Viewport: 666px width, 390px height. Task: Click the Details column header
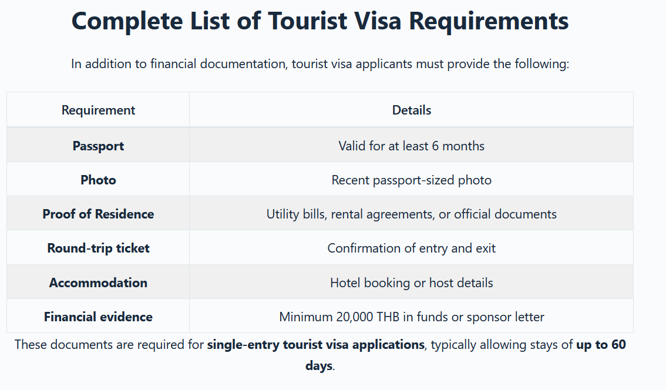(x=411, y=110)
